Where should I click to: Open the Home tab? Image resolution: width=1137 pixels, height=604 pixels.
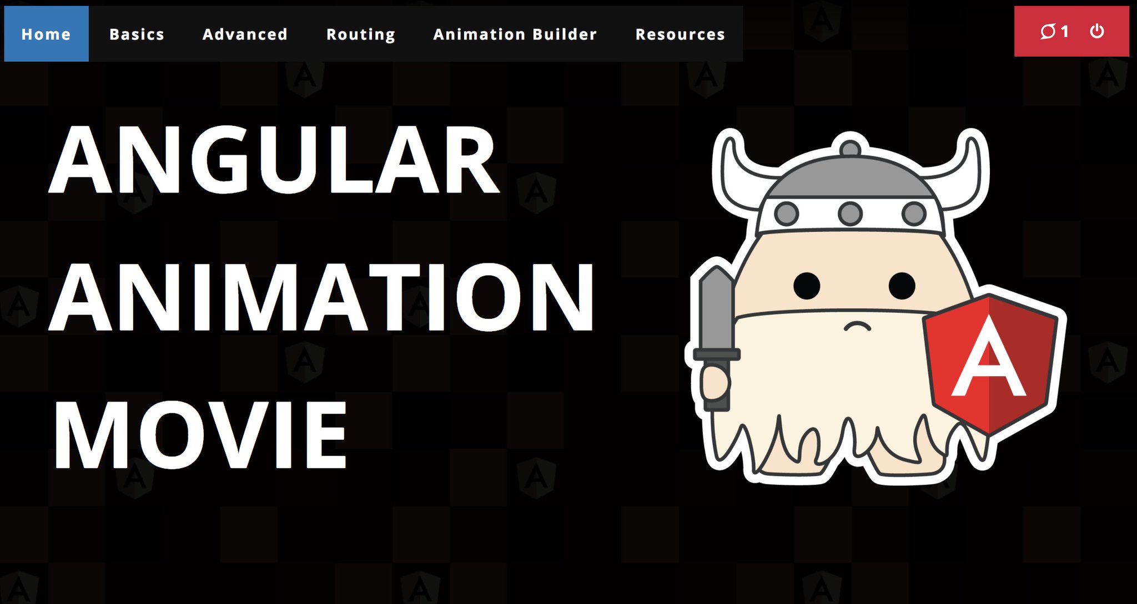pyautogui.click(x=46, y=34)
